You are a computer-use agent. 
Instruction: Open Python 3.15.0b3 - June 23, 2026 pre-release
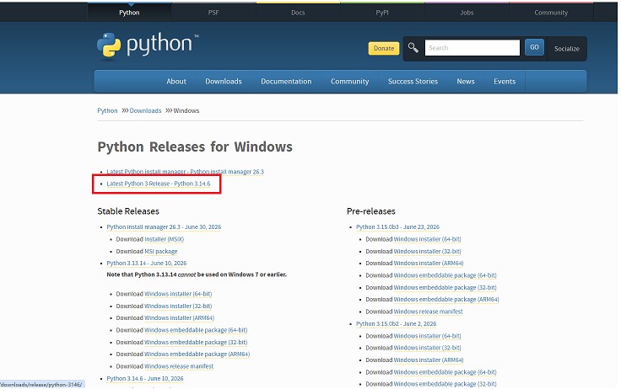(x=397, y=227)
